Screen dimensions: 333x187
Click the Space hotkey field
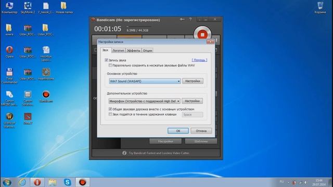point(193,114)
